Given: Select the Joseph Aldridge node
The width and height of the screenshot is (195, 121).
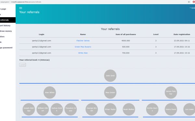Looking at the screenshot, I should (x=29, y=109).
